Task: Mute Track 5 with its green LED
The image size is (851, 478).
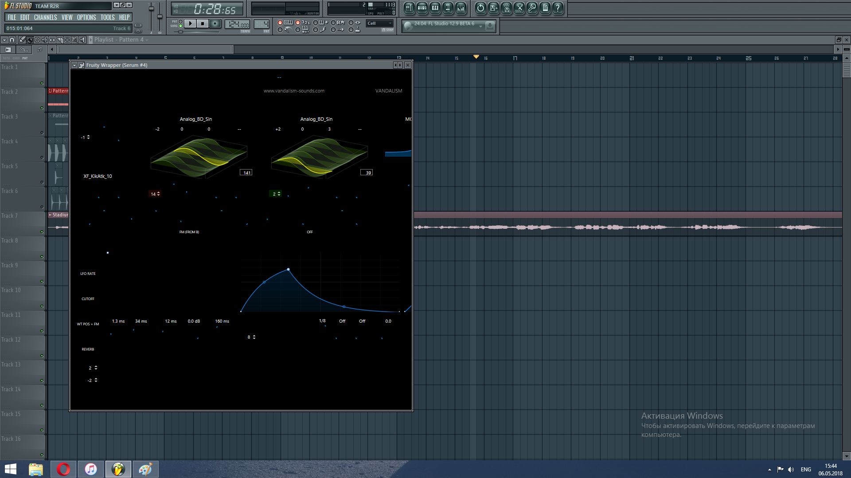Action: point(42,182)
